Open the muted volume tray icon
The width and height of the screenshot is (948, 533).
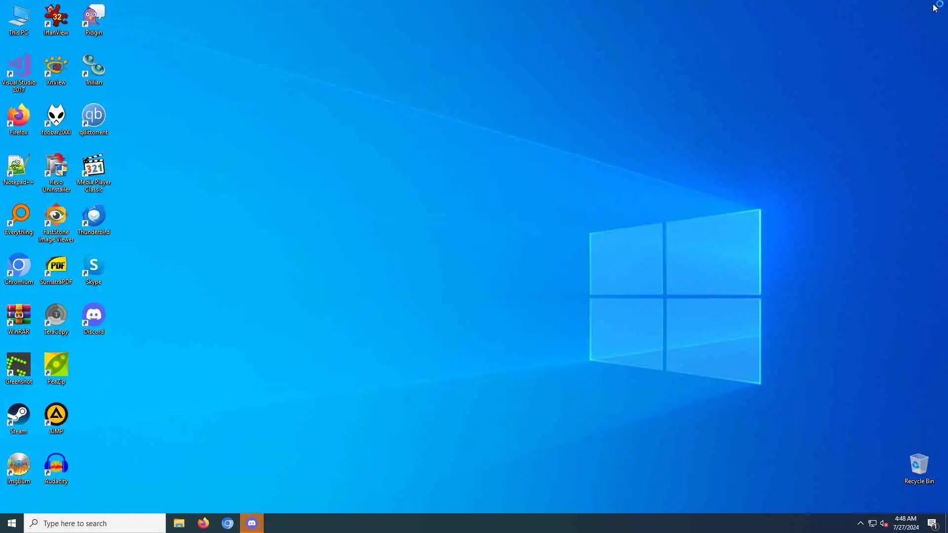click(884, 523)
